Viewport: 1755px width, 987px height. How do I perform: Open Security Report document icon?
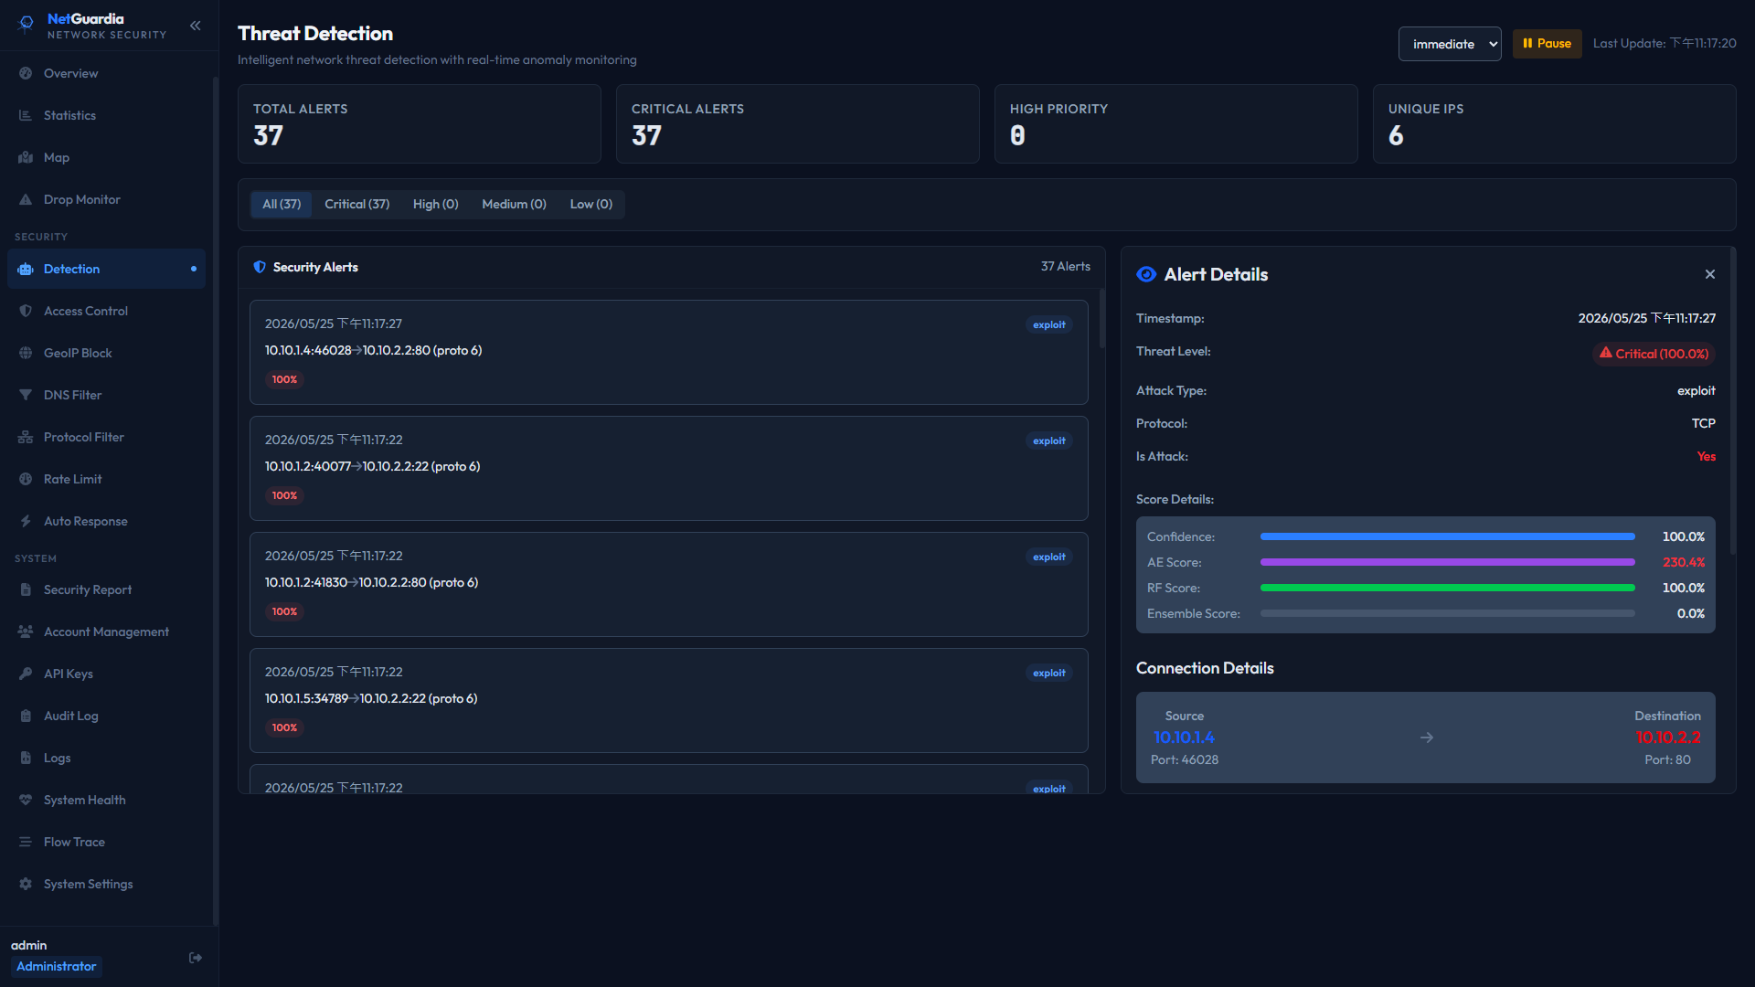pyautogui.click(x=26, y=589)
